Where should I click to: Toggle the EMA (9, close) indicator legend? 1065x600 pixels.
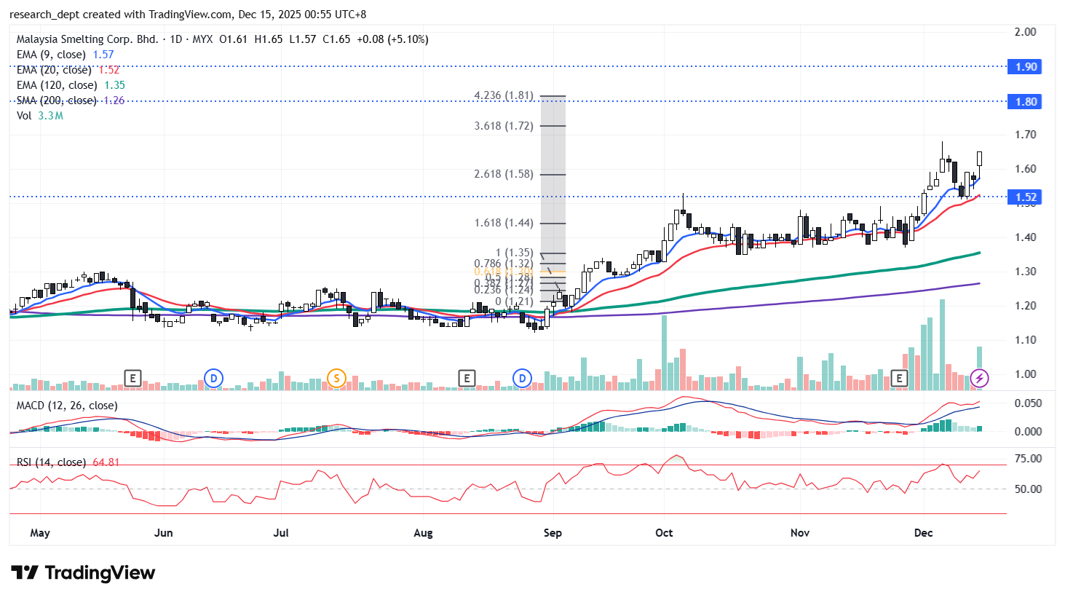51,55
